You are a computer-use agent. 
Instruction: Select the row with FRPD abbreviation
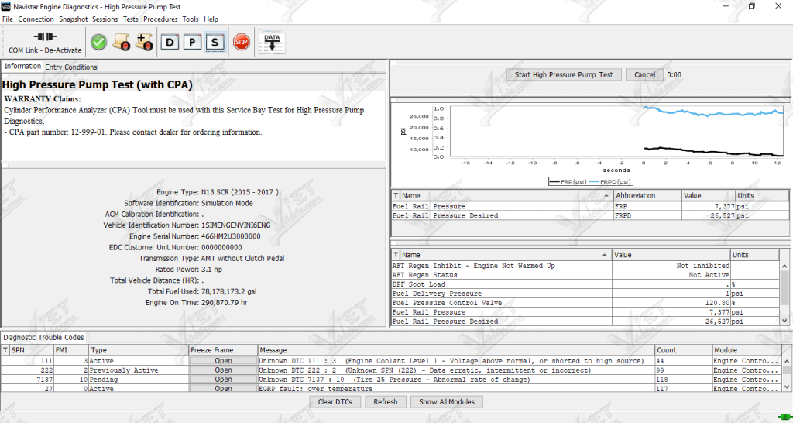(590, 215)
